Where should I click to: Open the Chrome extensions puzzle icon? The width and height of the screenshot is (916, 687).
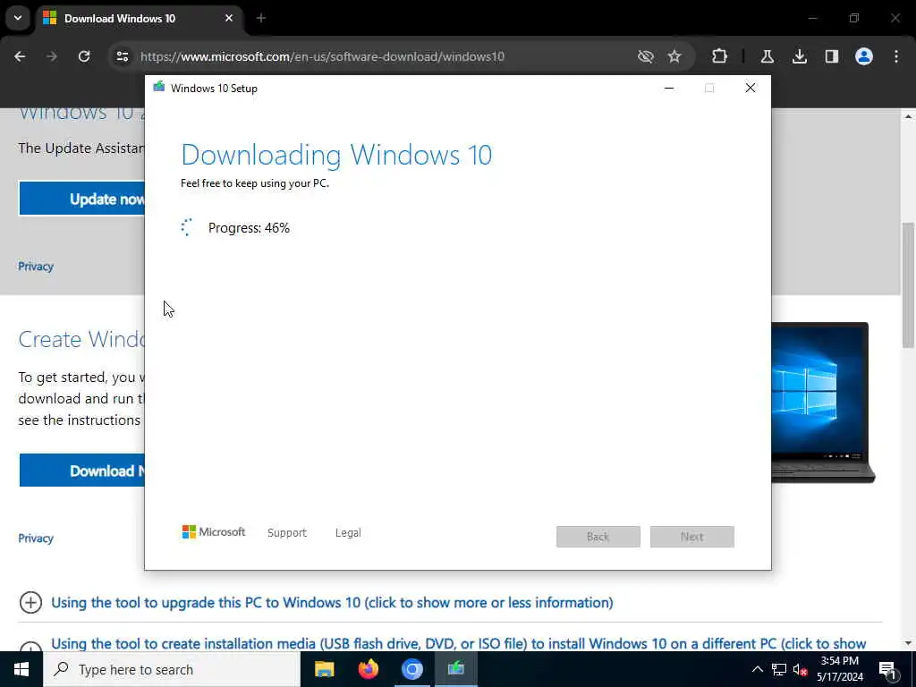click(720, 56)
